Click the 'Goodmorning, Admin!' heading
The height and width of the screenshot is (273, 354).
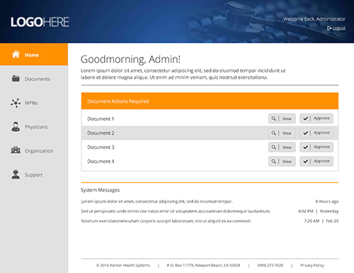pyautogui.click(x=130, y=60)
